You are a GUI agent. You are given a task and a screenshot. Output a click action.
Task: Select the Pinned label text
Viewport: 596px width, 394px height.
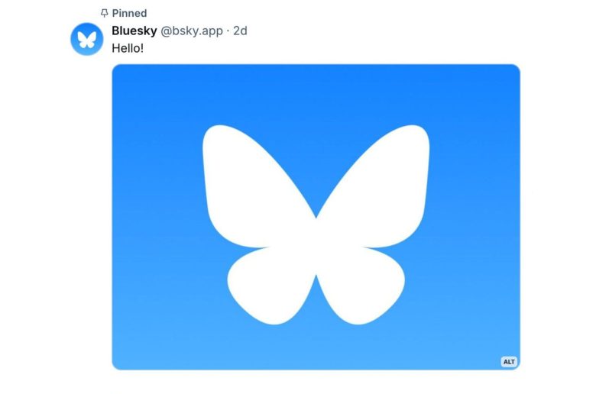click(129, 13)
